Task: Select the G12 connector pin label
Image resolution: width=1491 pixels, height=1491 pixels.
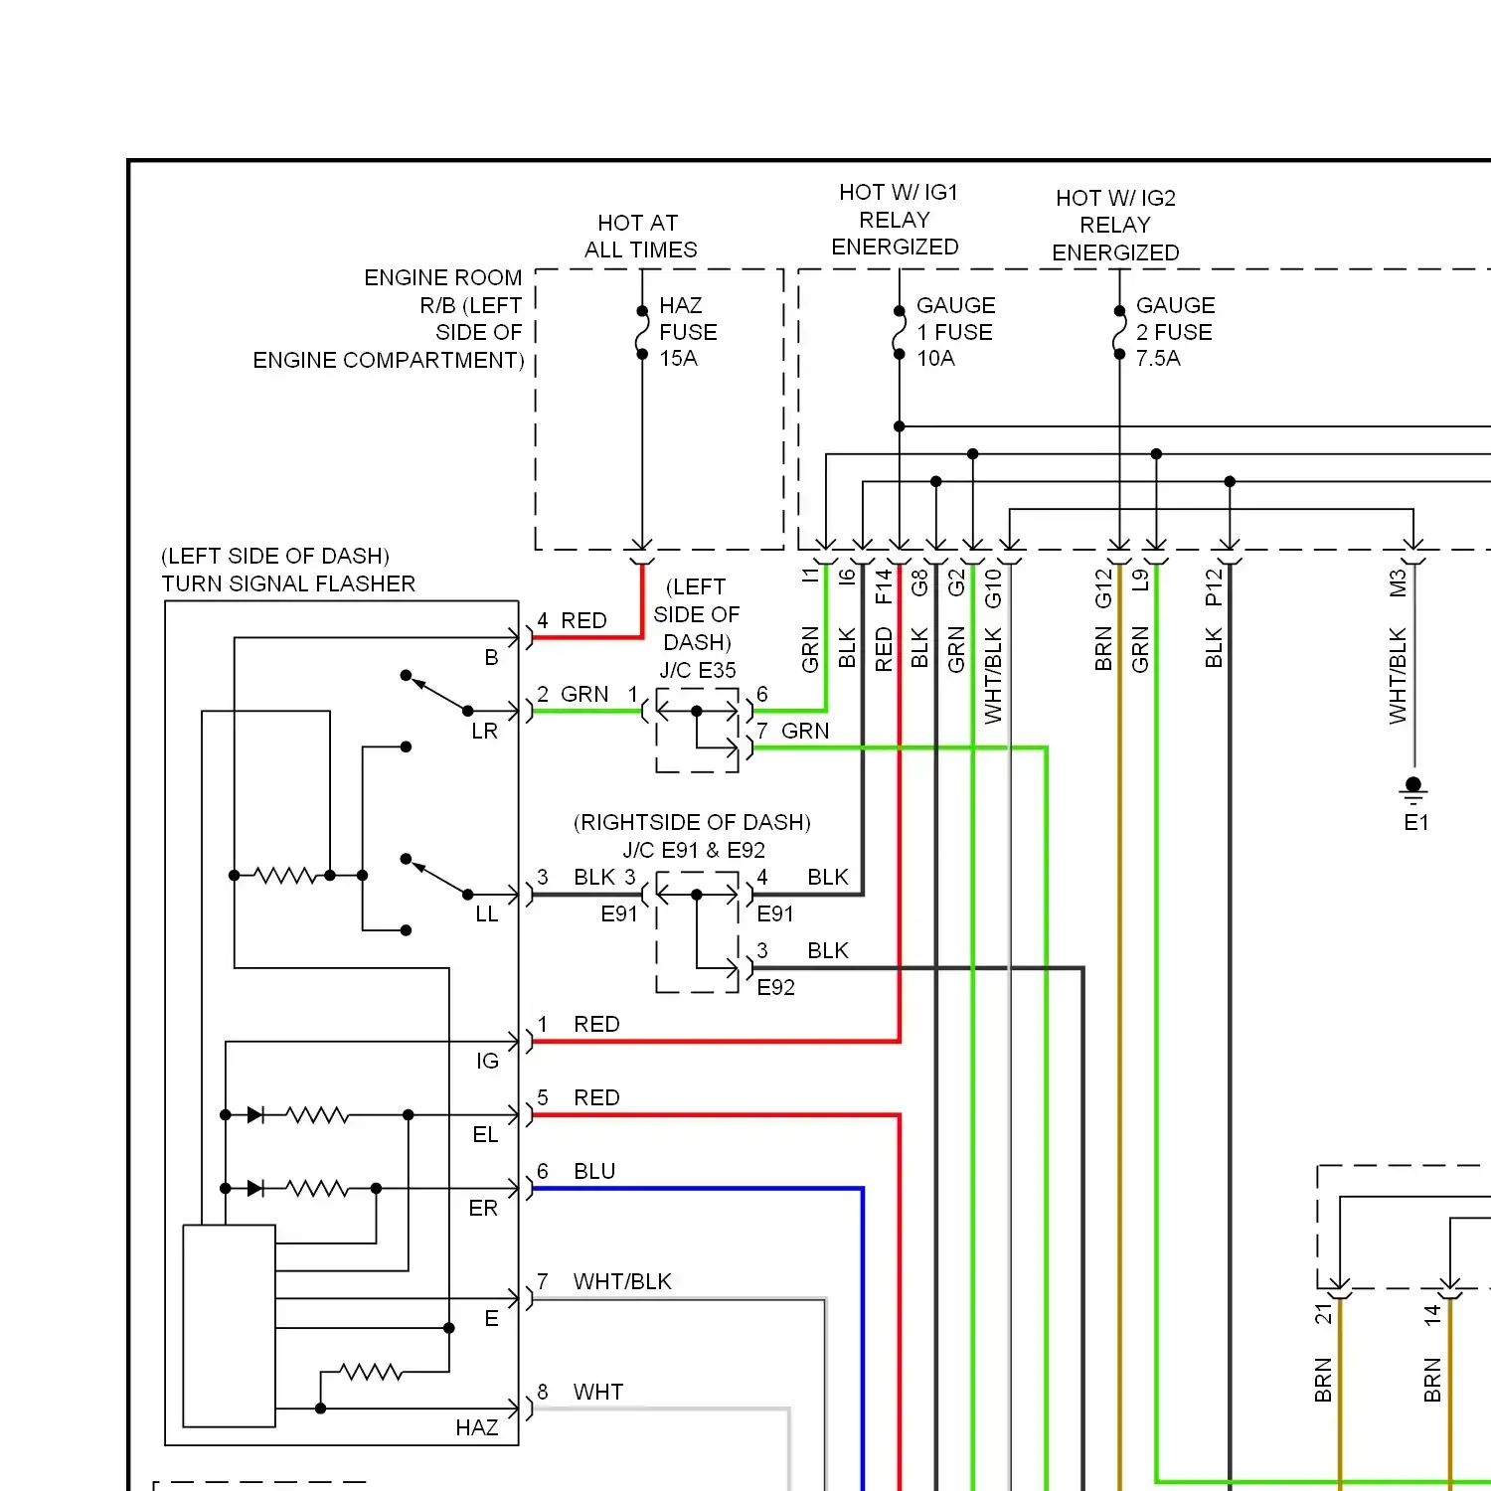Action: 1103,587
